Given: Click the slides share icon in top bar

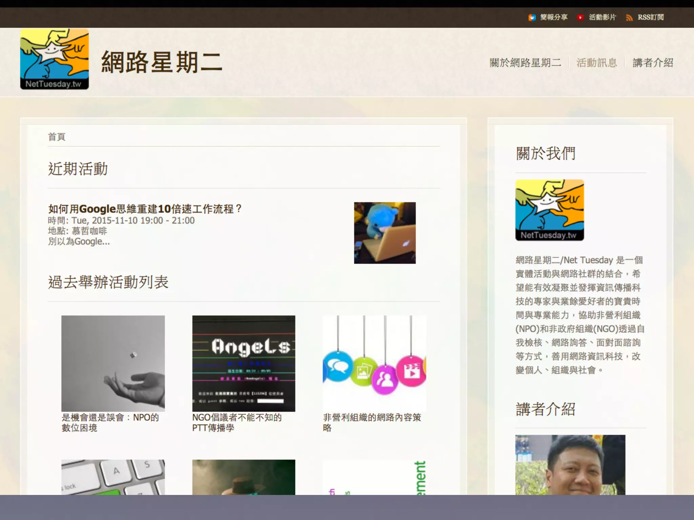Looking at the screenshot, I should (x=532, y=18).
